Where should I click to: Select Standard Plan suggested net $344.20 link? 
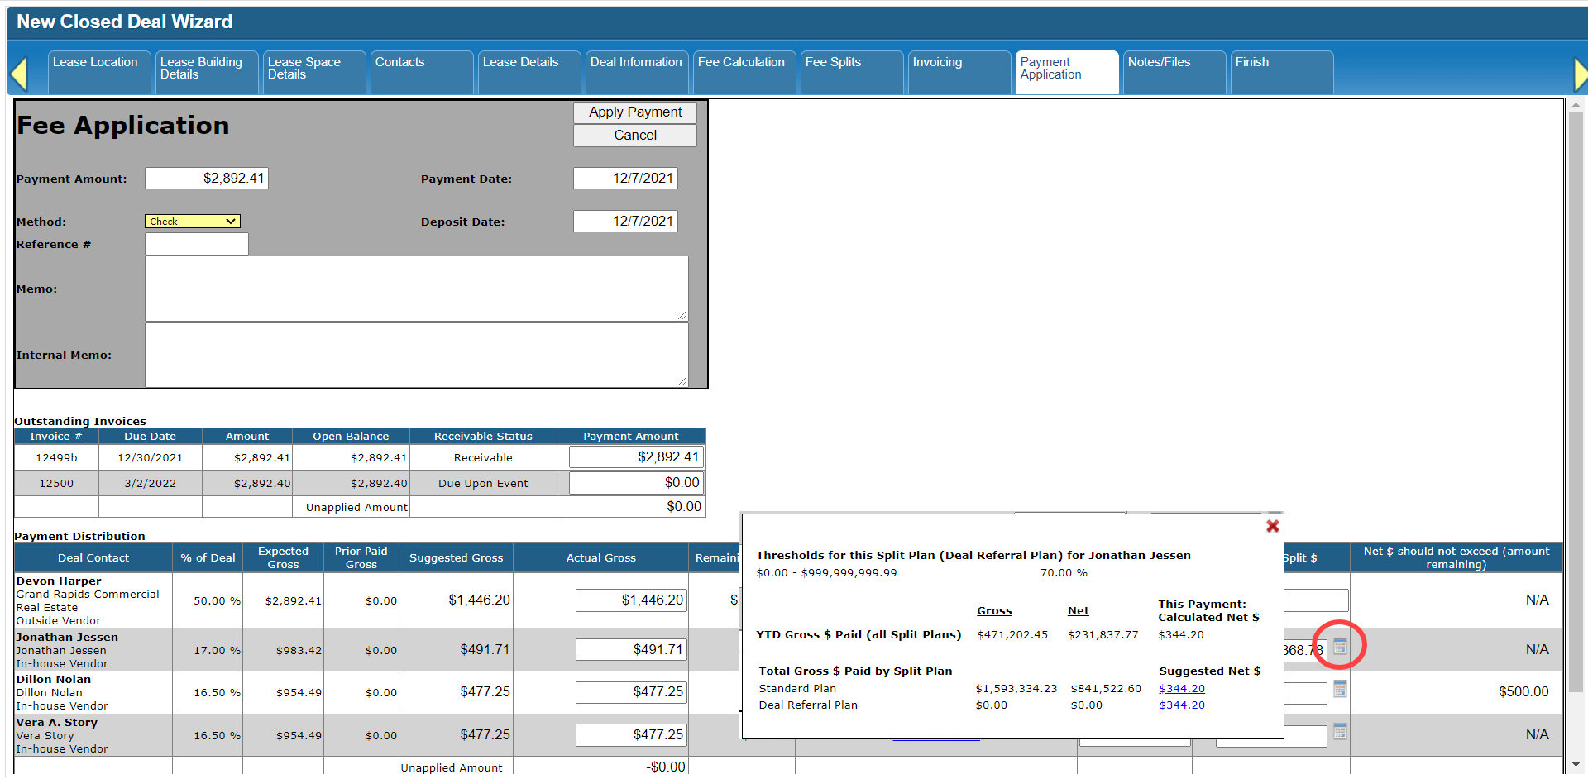coord(1181,689)
